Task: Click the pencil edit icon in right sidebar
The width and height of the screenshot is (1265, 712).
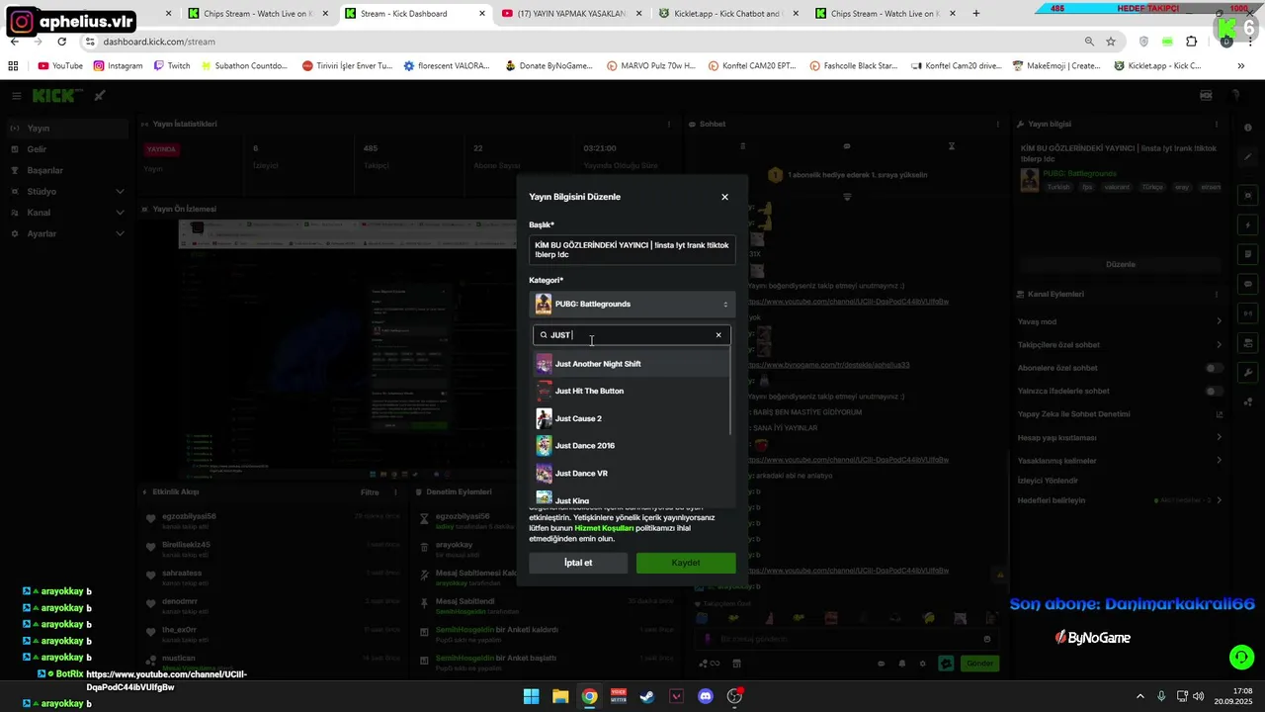Action: tap(1248, 157)
